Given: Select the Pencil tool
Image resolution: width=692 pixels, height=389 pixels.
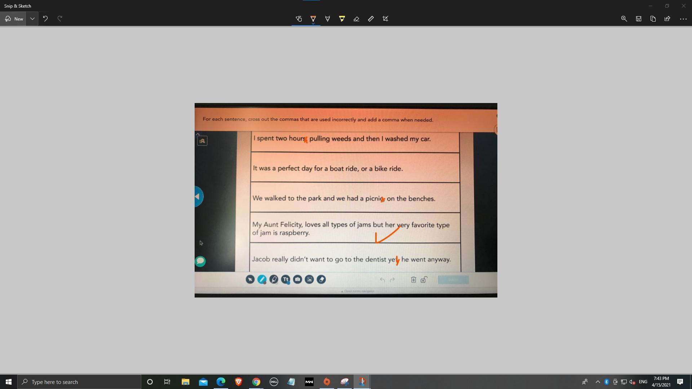Looking at the screenshot, I should (327, 19).
